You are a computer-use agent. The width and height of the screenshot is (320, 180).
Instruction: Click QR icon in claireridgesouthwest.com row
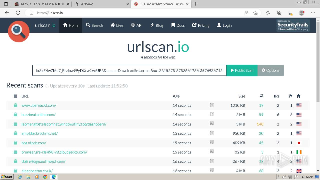coord(211,161)
